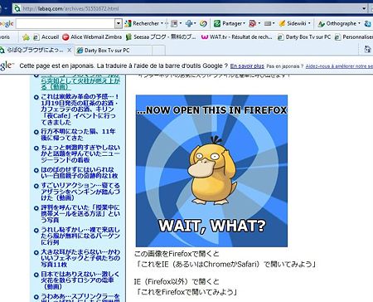Screen dimensions: 373x302
Task: Expand the Rechercher options arrow
Action: click(162, 23)
